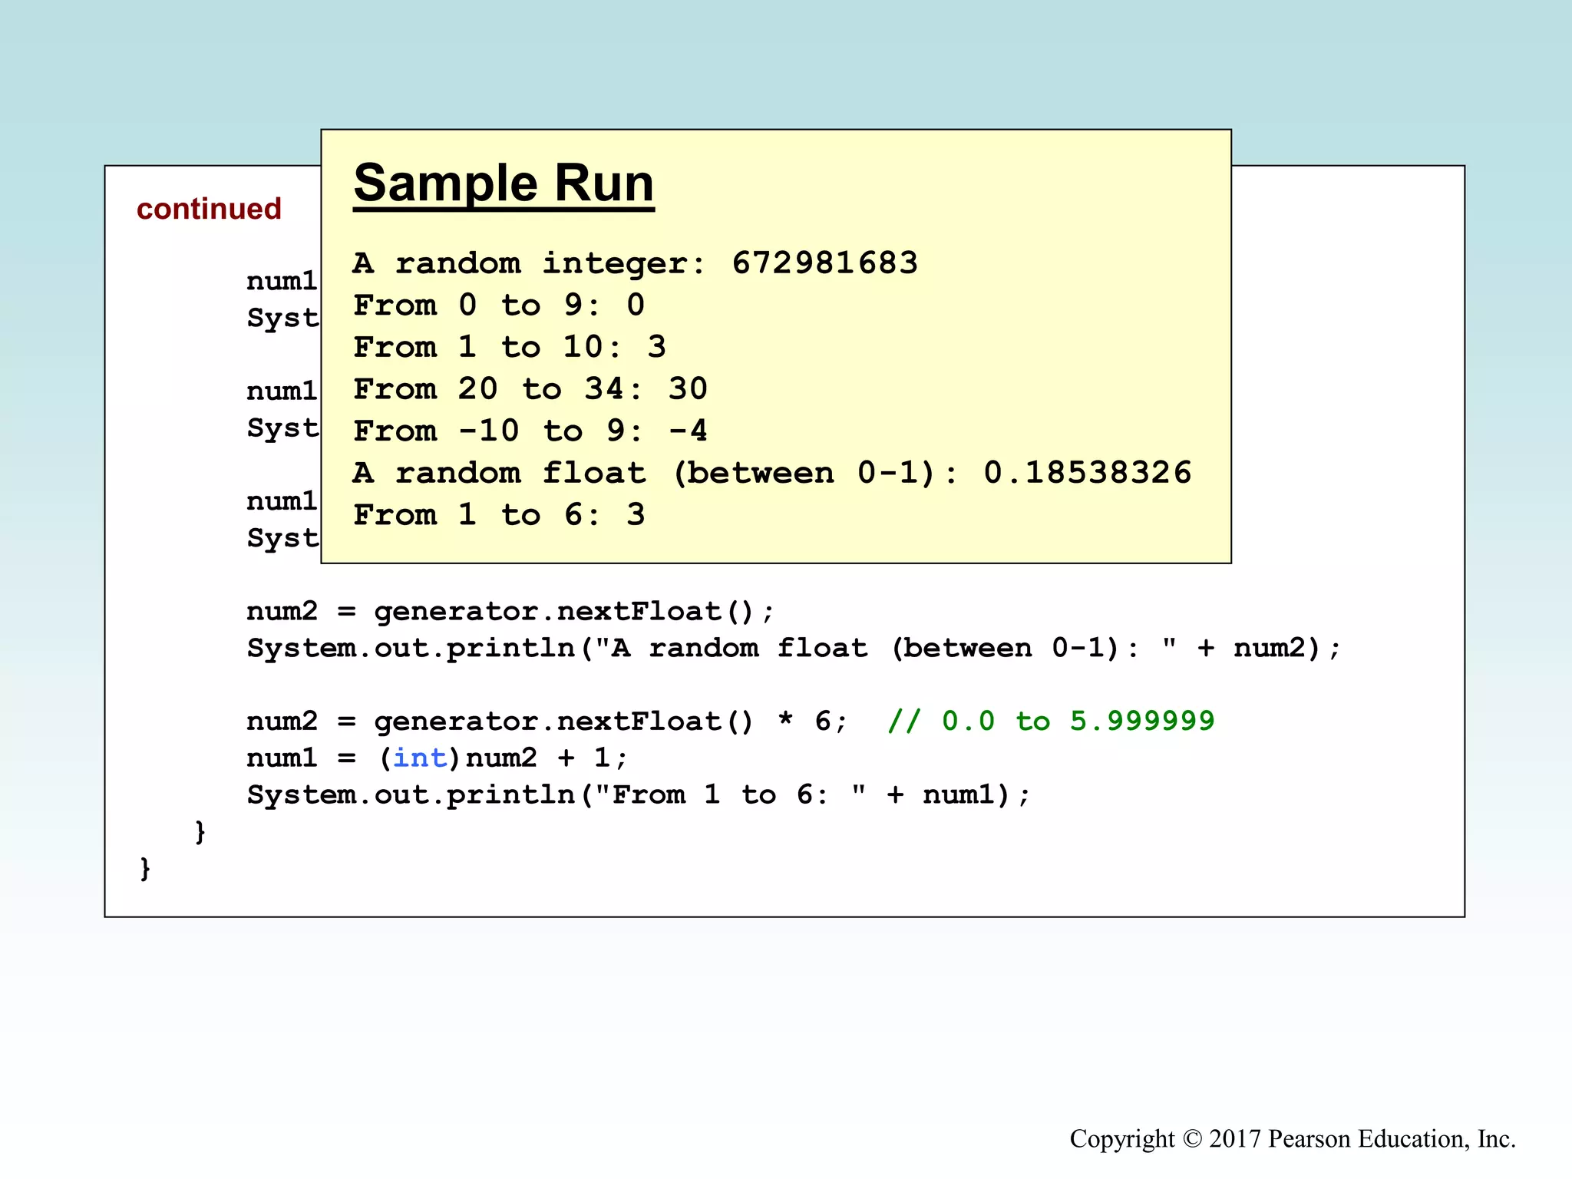Click the From 1 to 10 output line
1572x1179 pixels.
coord(509,347)
